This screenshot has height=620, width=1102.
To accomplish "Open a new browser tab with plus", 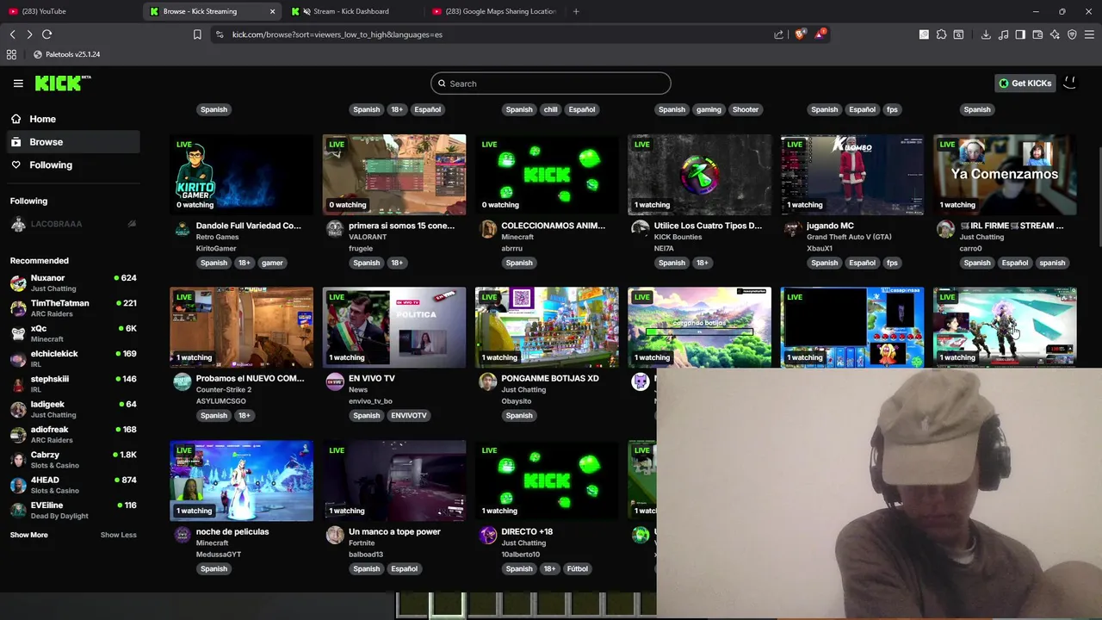I will tap(576, 11).
